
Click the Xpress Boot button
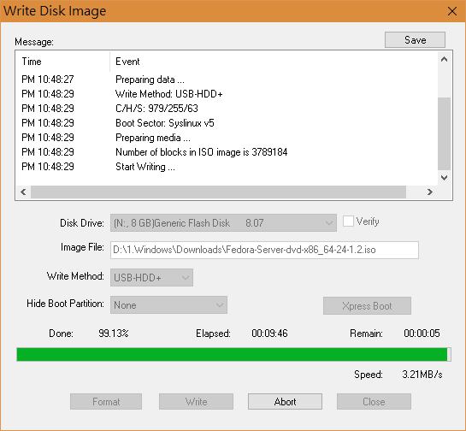(x=367, y=305)
